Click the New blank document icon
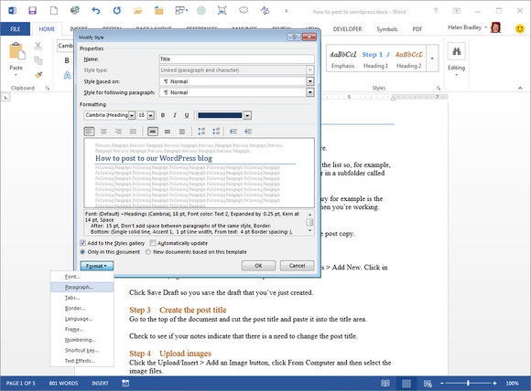This screenshot has height=391, width=531. click(x=54, y=11)
